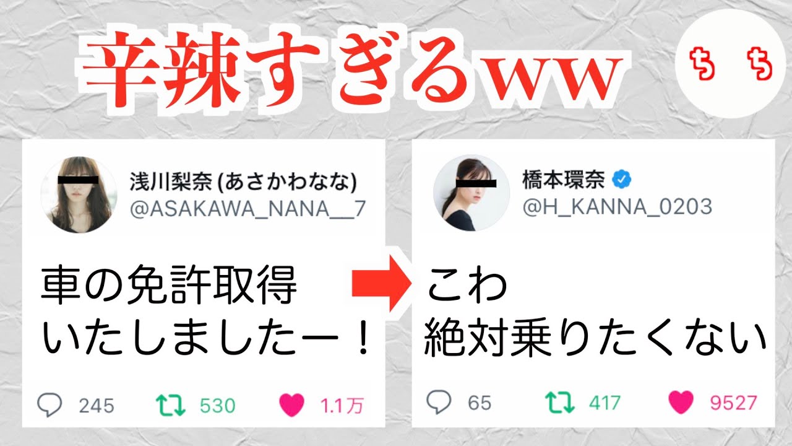Select the display name 橋本環奈
This screenshot has width=792, height=446.
[564, 181]
